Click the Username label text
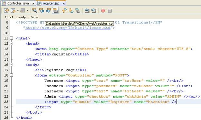 coord(54,81)
